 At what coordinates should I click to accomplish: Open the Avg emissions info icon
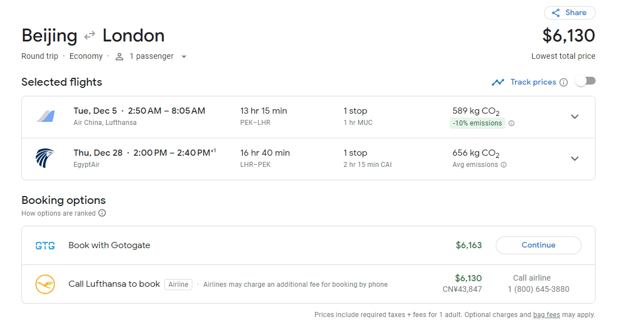pos(503,165)
